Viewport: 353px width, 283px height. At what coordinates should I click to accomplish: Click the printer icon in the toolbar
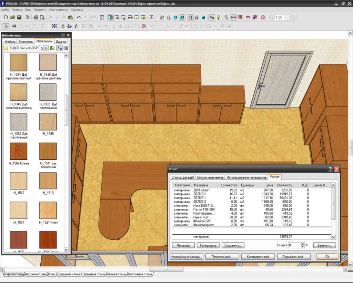[36, 17]
